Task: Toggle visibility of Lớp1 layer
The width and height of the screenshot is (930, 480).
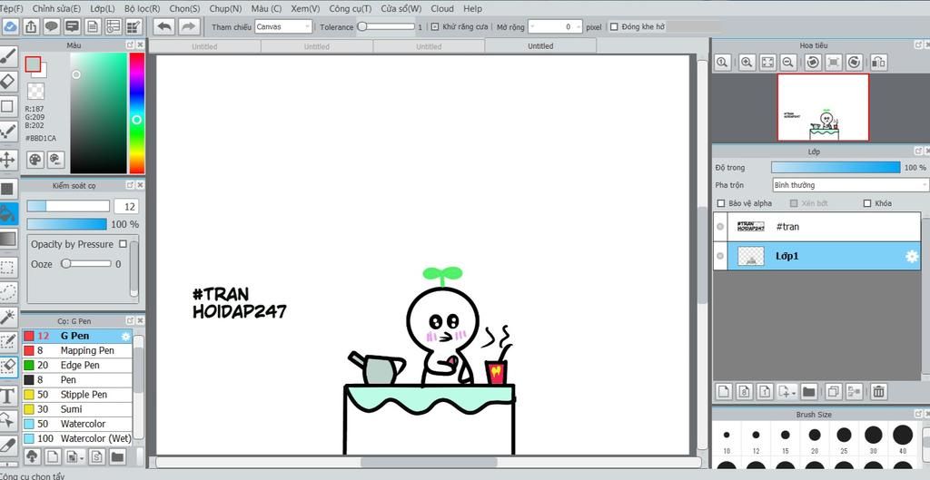Action: [x=720, y=256]
